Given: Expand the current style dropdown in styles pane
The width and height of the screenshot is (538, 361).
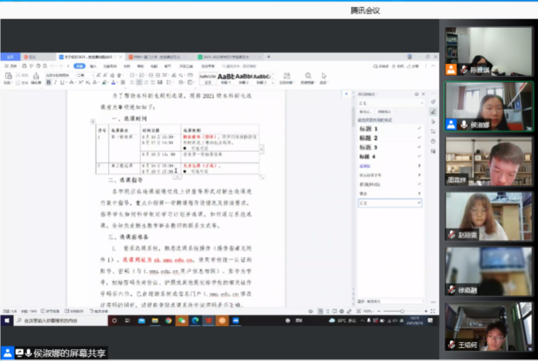Looking at the screenshot, I should point(422,103).
